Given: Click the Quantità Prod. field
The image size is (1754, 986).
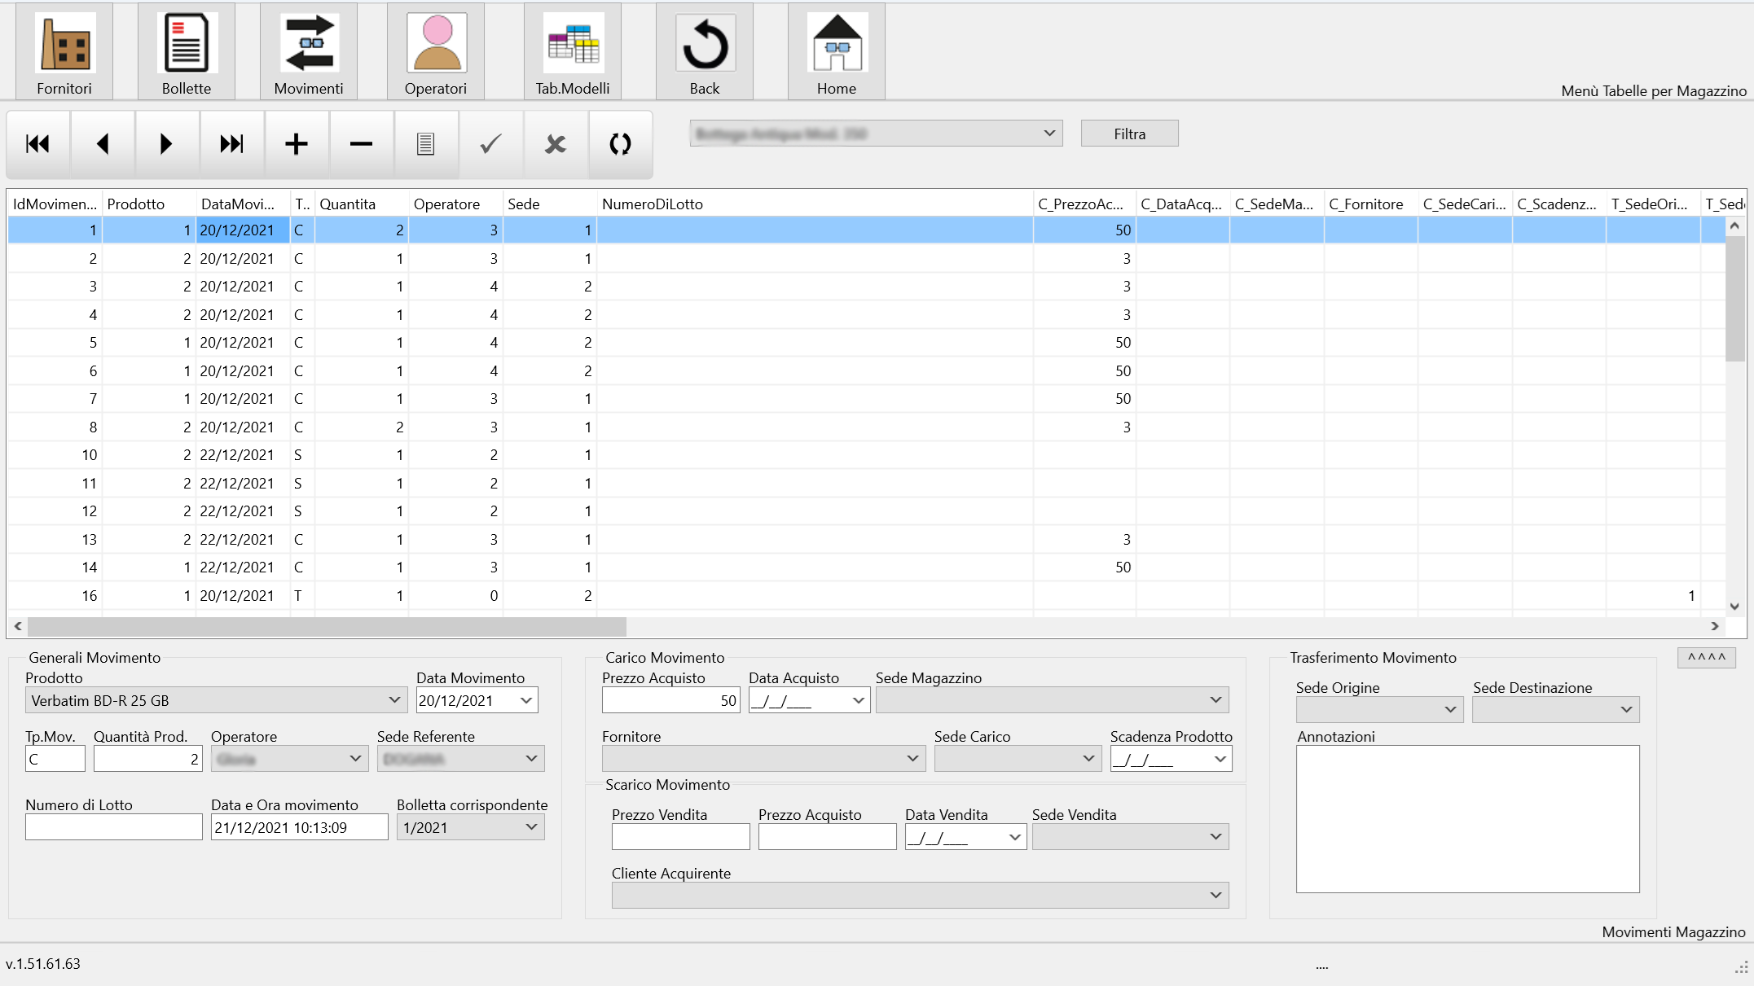Looking at the screenshot, I should [x=147, y=759].
